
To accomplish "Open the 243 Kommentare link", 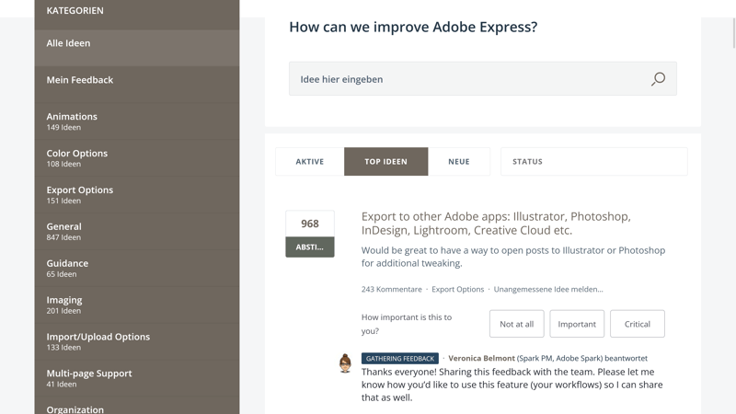I will pos(392,289).
